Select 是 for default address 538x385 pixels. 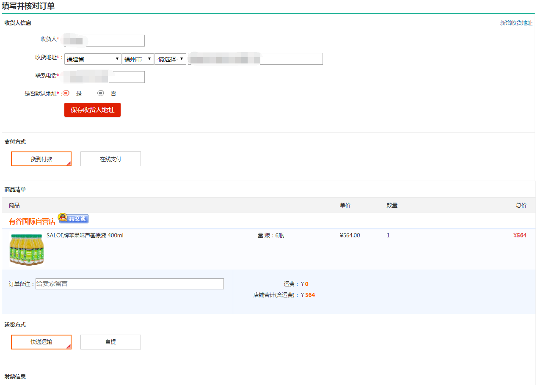66,93
